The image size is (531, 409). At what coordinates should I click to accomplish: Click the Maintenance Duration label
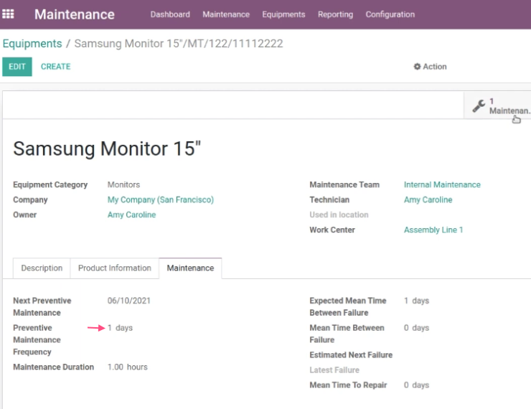click(54, 367)
